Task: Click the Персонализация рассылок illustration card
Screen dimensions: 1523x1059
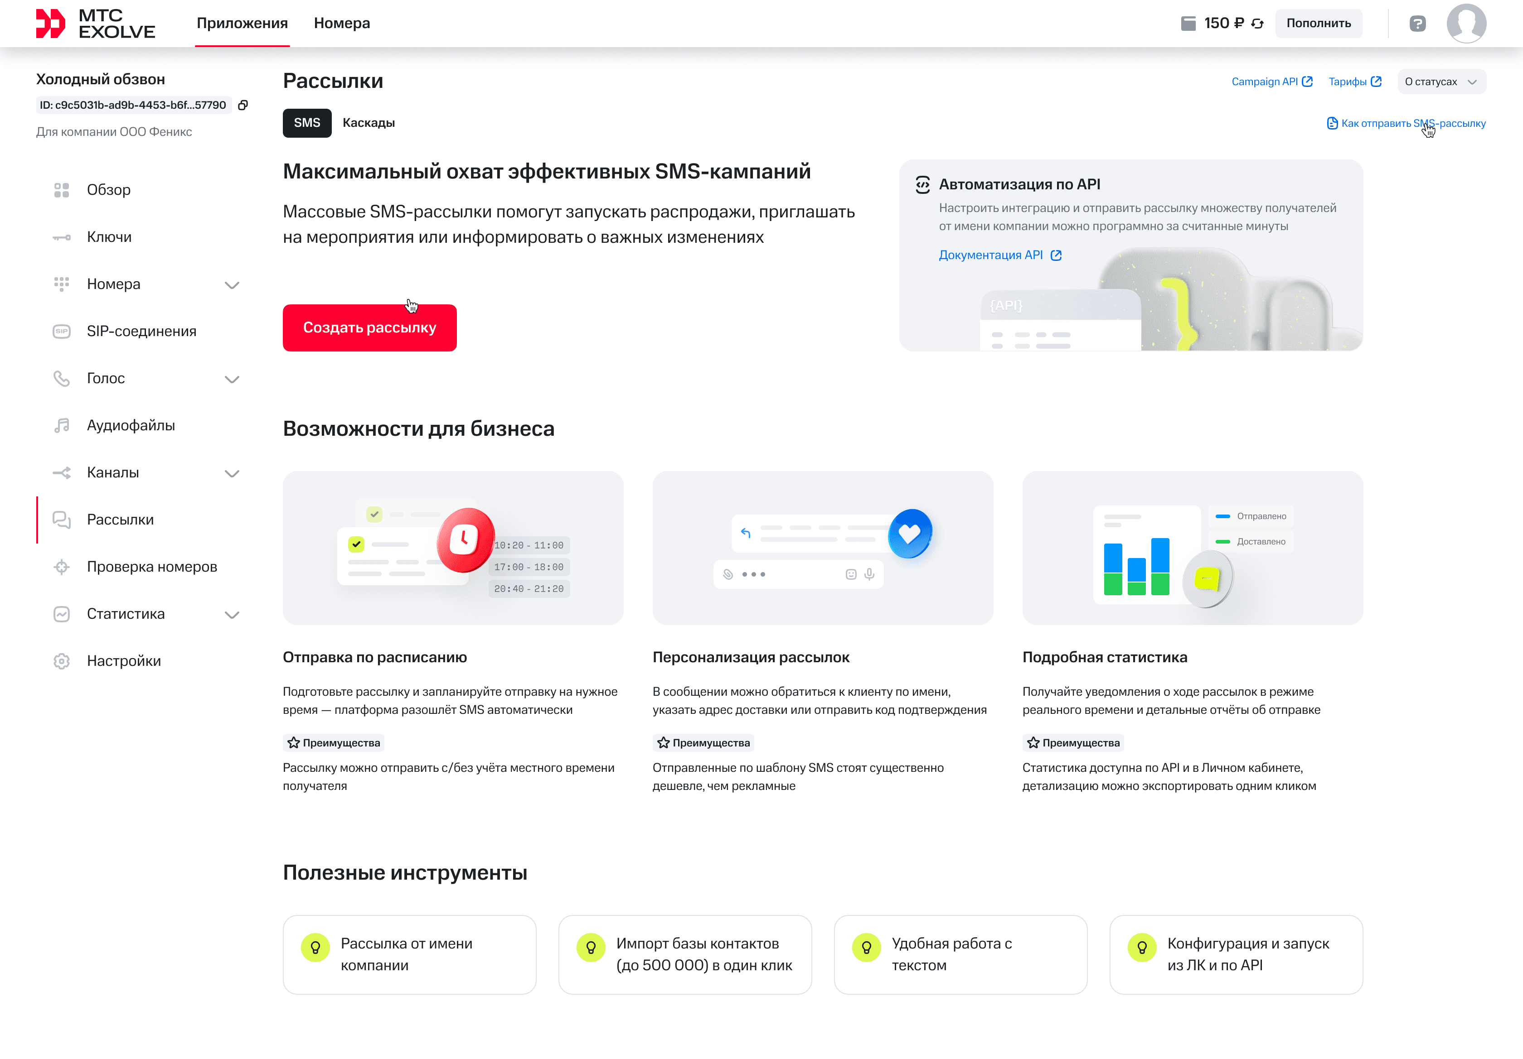Action: click(x=823, y=548)
